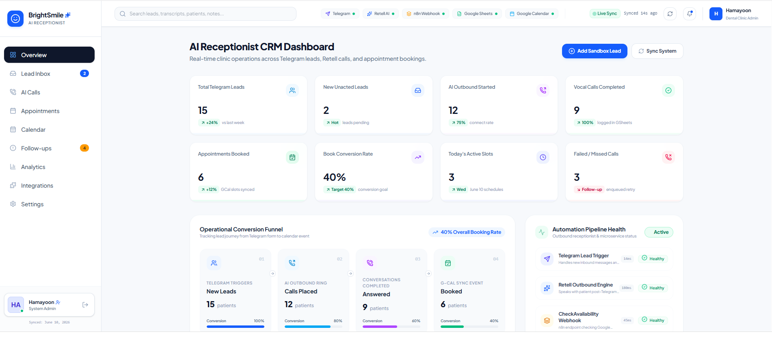Click the New Leads conversion progress bar
Screen dimensions: 772x338
pyautogui.click(x=236, y=327)
